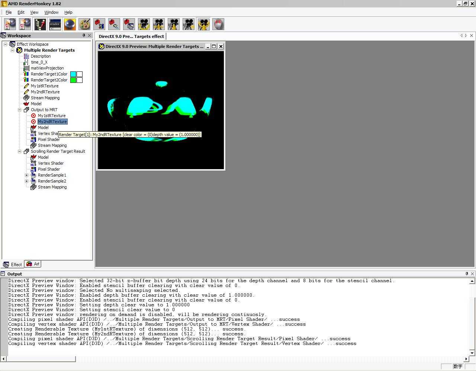Click the My2ndRTexture pencil icon under effect
The image size is (476, 371).
(x=26, y=92)
